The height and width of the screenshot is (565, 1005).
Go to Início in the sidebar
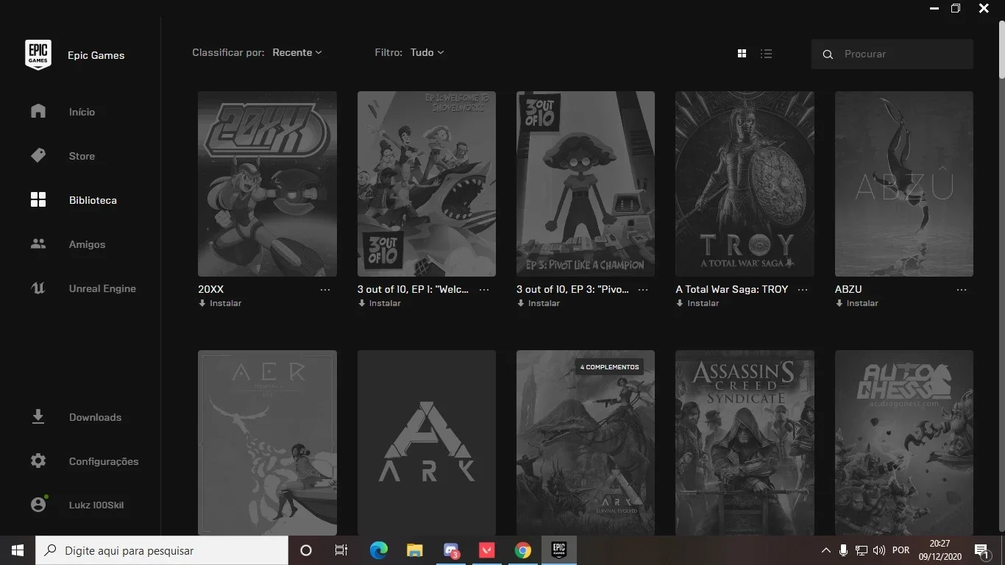tap(81, 112)
